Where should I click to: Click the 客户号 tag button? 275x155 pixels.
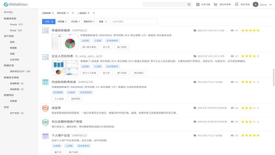[x=58, y=152]
